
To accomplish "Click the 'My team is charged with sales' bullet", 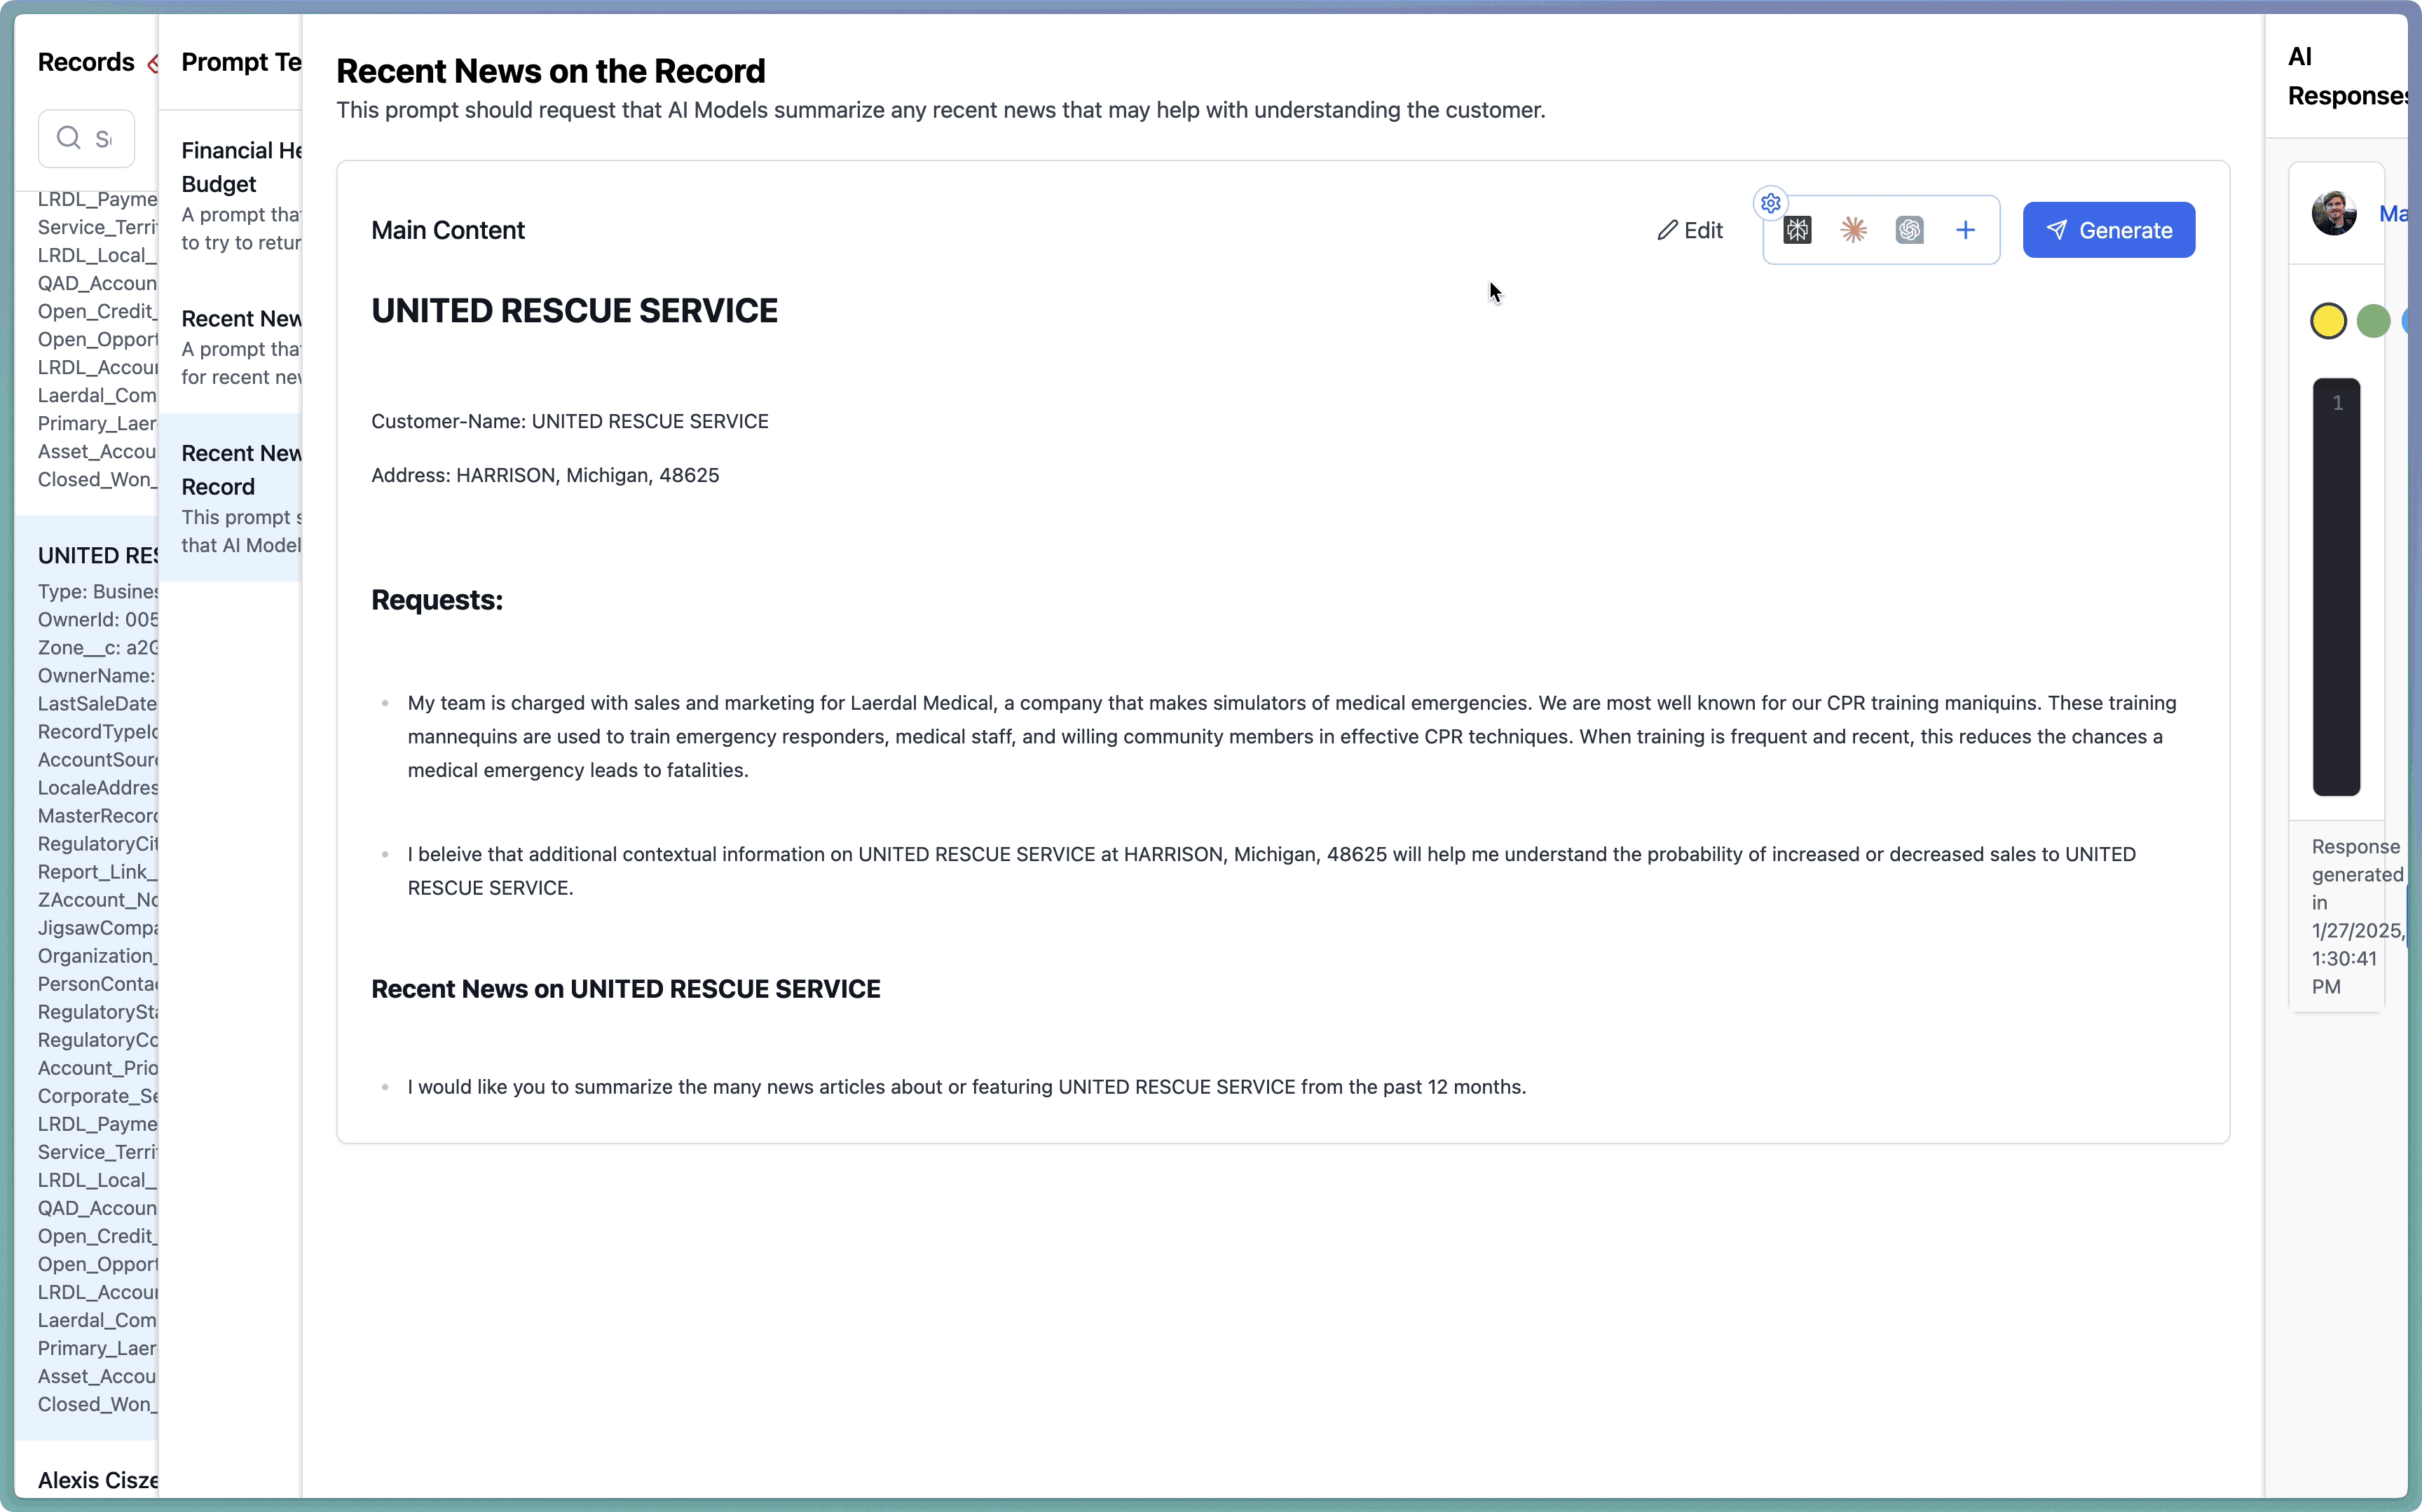I will pos(1291,736).
